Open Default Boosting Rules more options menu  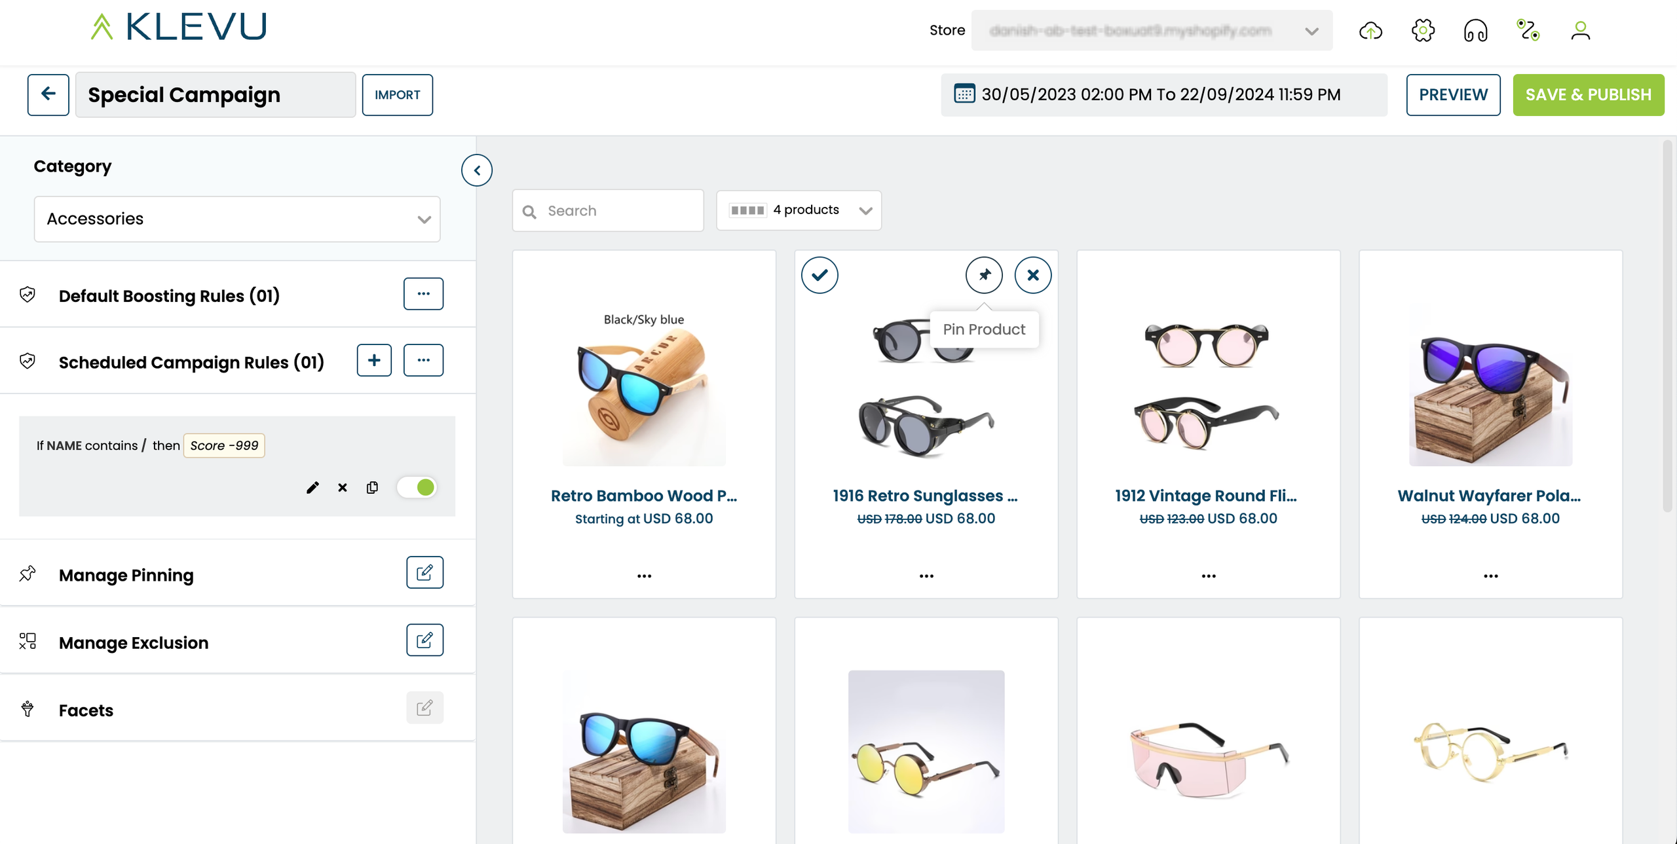[423, 294]
